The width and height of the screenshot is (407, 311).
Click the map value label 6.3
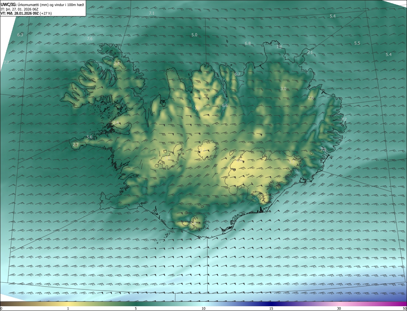pyautogui.click(x=20, y=35)
